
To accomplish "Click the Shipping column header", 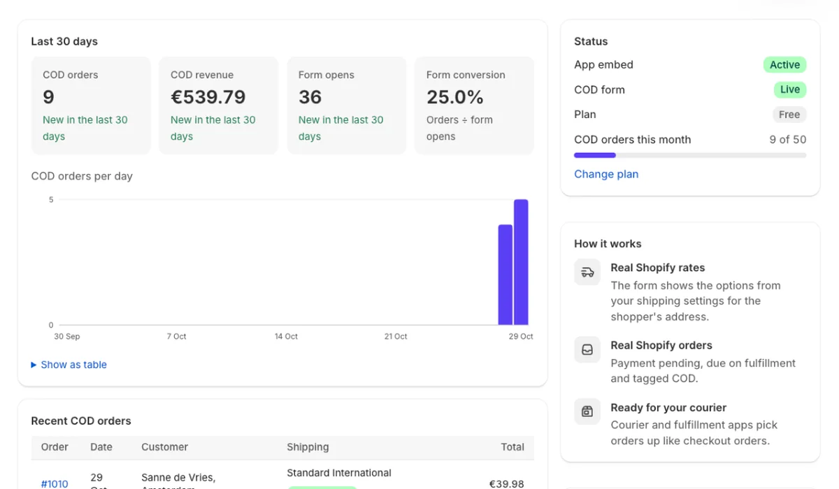I will click(308, 447).
